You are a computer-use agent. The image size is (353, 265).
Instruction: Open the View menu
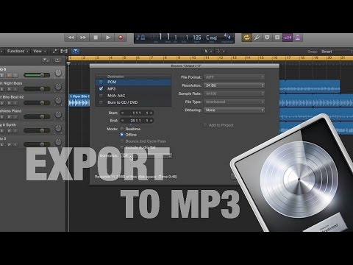(39, 51)
